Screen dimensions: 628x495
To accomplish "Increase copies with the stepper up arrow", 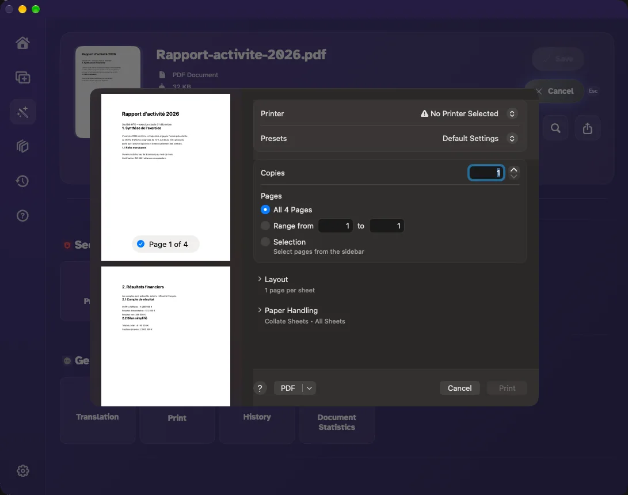I will click(513, 170).
